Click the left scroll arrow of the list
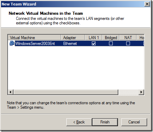153x132 pixels. coord(11,92)
